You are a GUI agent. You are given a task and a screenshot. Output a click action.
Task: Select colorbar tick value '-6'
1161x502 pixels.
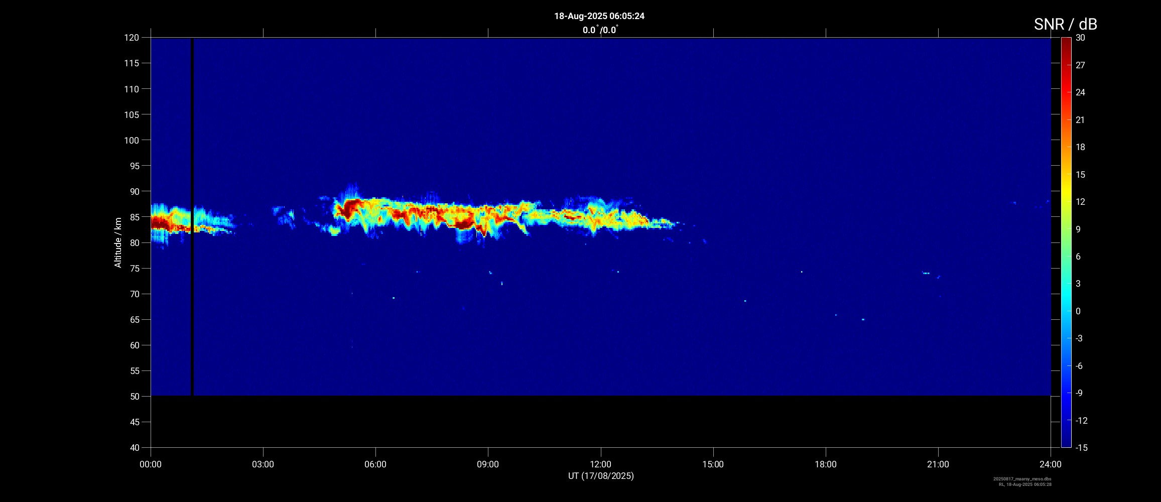click(1079, 366)
